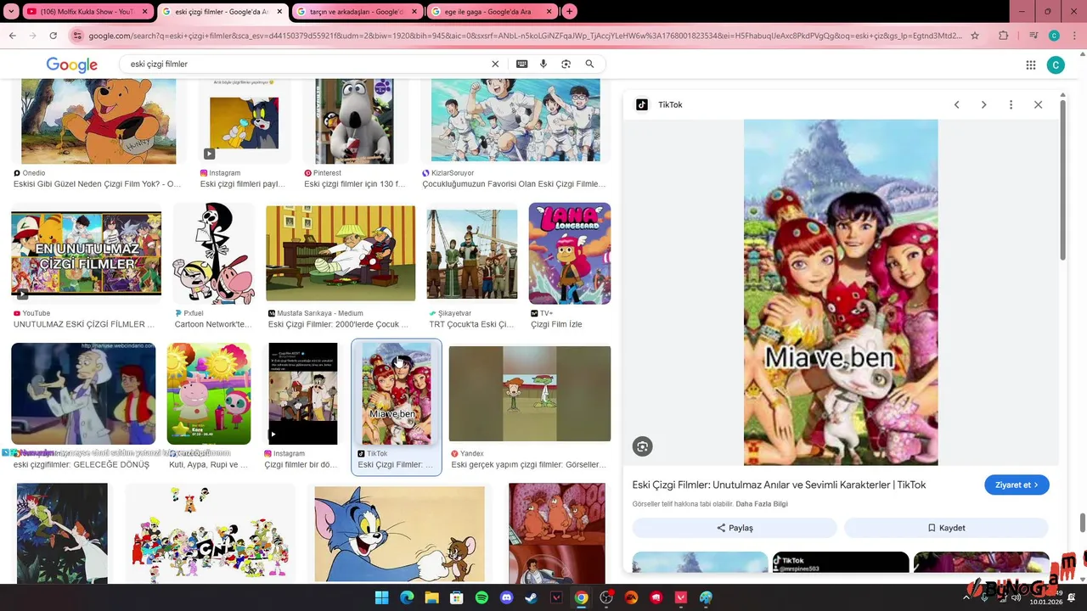The width and height of the screenshot is (1087, 611).
Task: Close the Molfix Kukla Show tab
Action: coord(145,12)
